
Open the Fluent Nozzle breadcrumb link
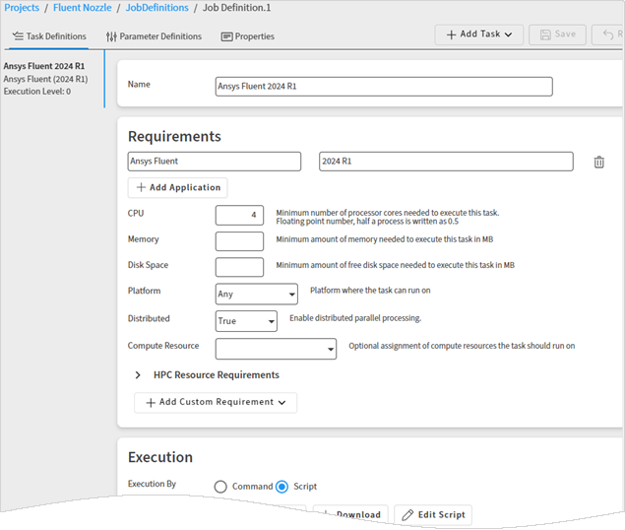83,8
